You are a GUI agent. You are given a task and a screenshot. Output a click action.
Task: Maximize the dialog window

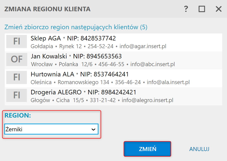click(x=202, y=9)
